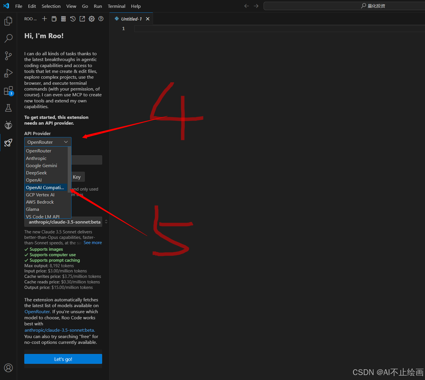
Task: Click the VS Code logo icon
Action: coord(6,6)
